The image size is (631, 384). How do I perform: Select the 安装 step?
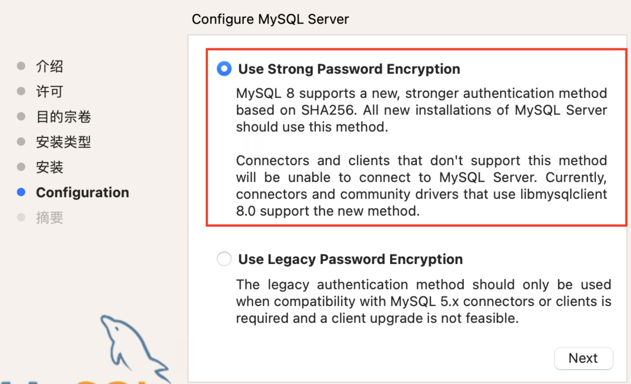click(x=49, y=167)
